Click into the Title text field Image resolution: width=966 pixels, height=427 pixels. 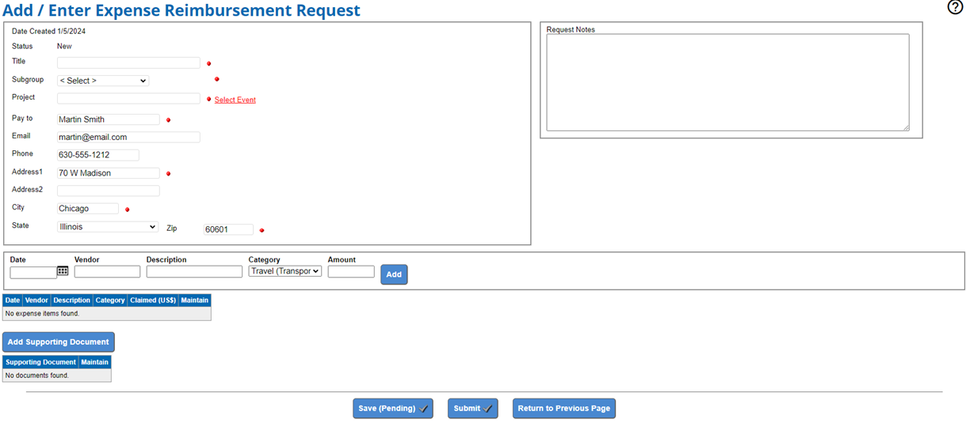(x=128, y=62)
